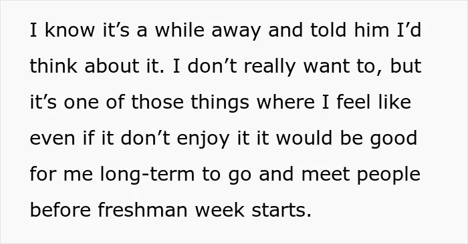The width and height of the screenshot is (468, 244).
Task: Click the word "meet" before "people"
Action: coord(326,175)
